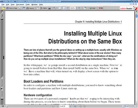Click the page size icon in status bar
Image resolution: width=138 pixels, height=108 pixels.
pyautogui.click(x=7, y=106)
